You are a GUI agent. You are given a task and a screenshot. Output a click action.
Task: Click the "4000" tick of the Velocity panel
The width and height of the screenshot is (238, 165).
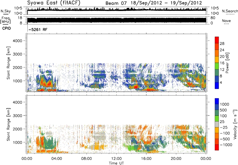[x=17, y=102]
